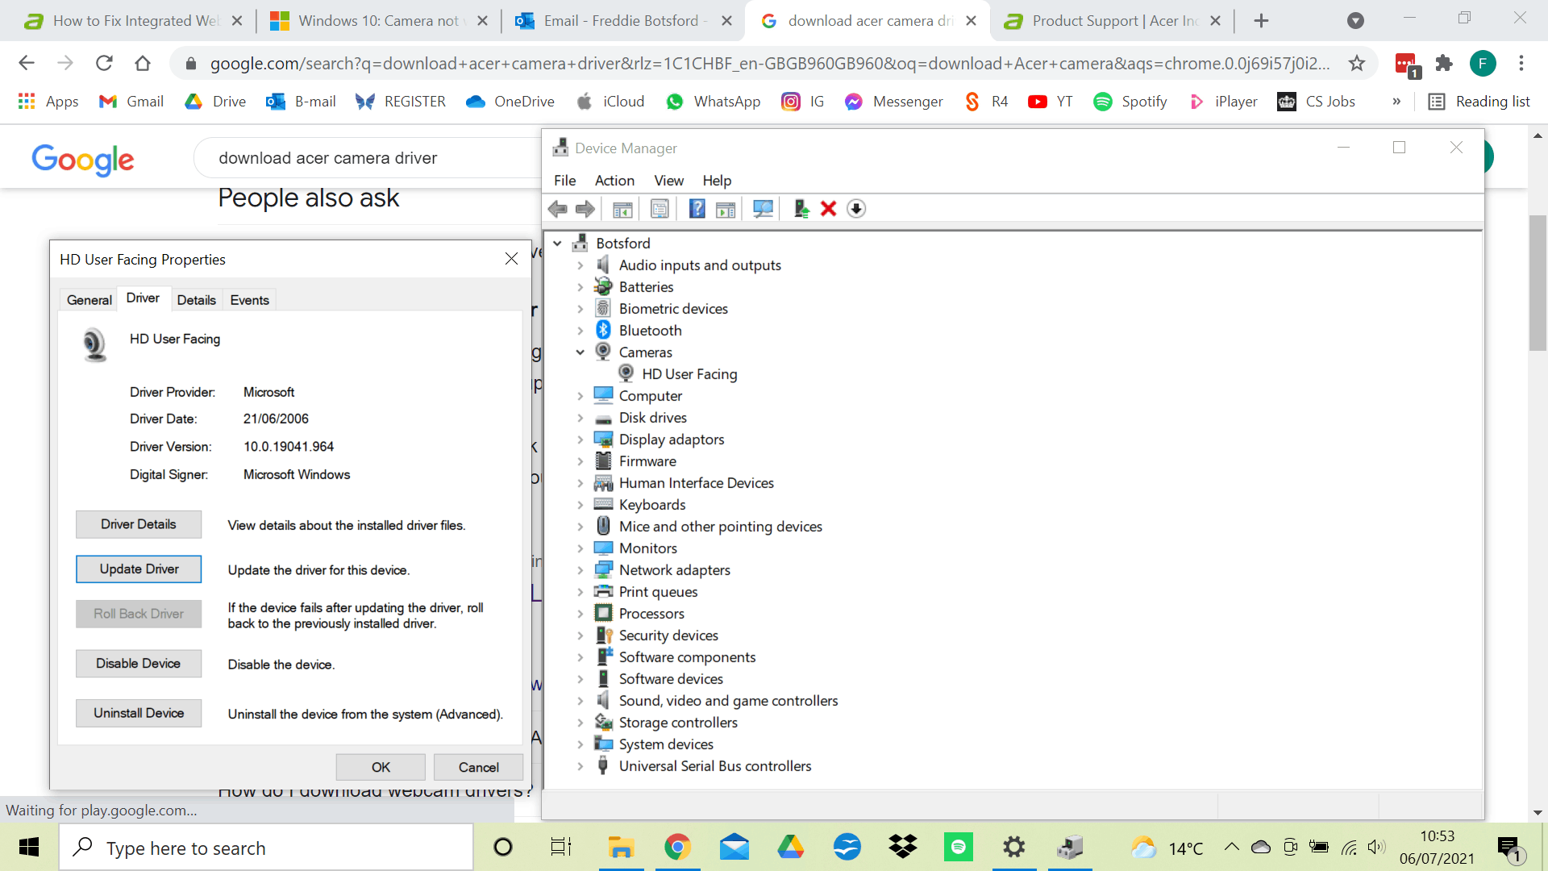This screenshot has width=1548, height=871.
Task: Click the Driver Details button
Action: 139,524
